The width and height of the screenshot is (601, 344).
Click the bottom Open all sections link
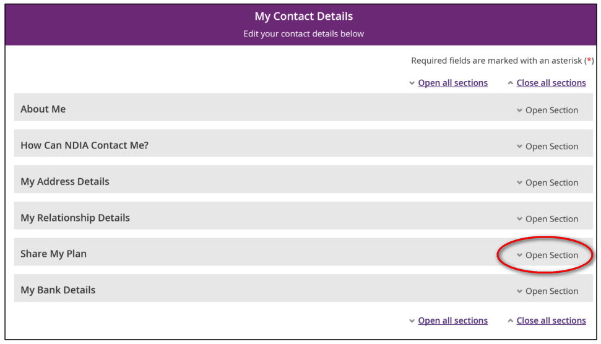(452, 320)
